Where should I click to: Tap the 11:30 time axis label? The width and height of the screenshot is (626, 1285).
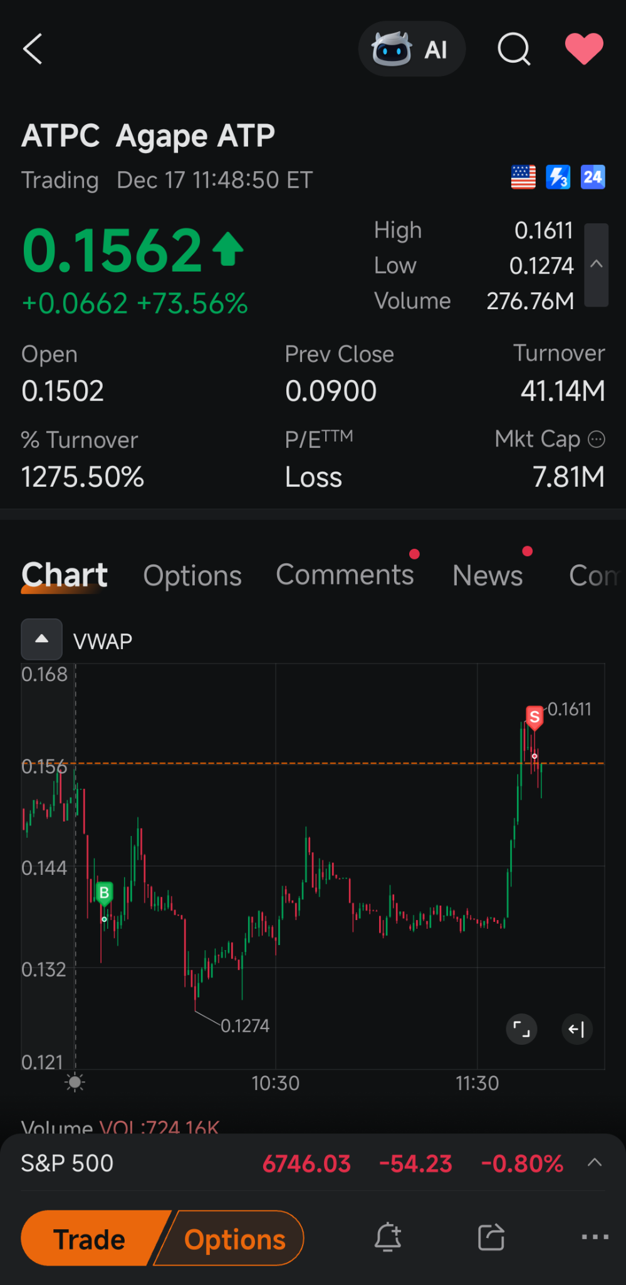click(x=477, y=1083)
